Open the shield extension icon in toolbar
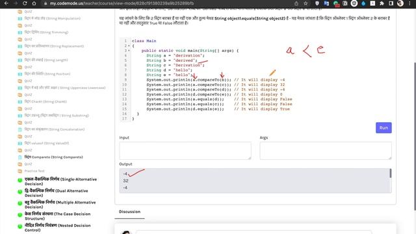This screenshot has width=416, height=234. pos(317,3)
